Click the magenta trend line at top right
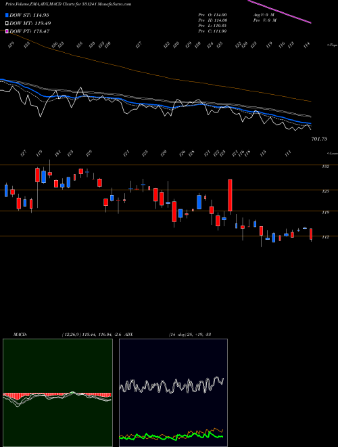The image size is (338, 447). coord(279,12)
